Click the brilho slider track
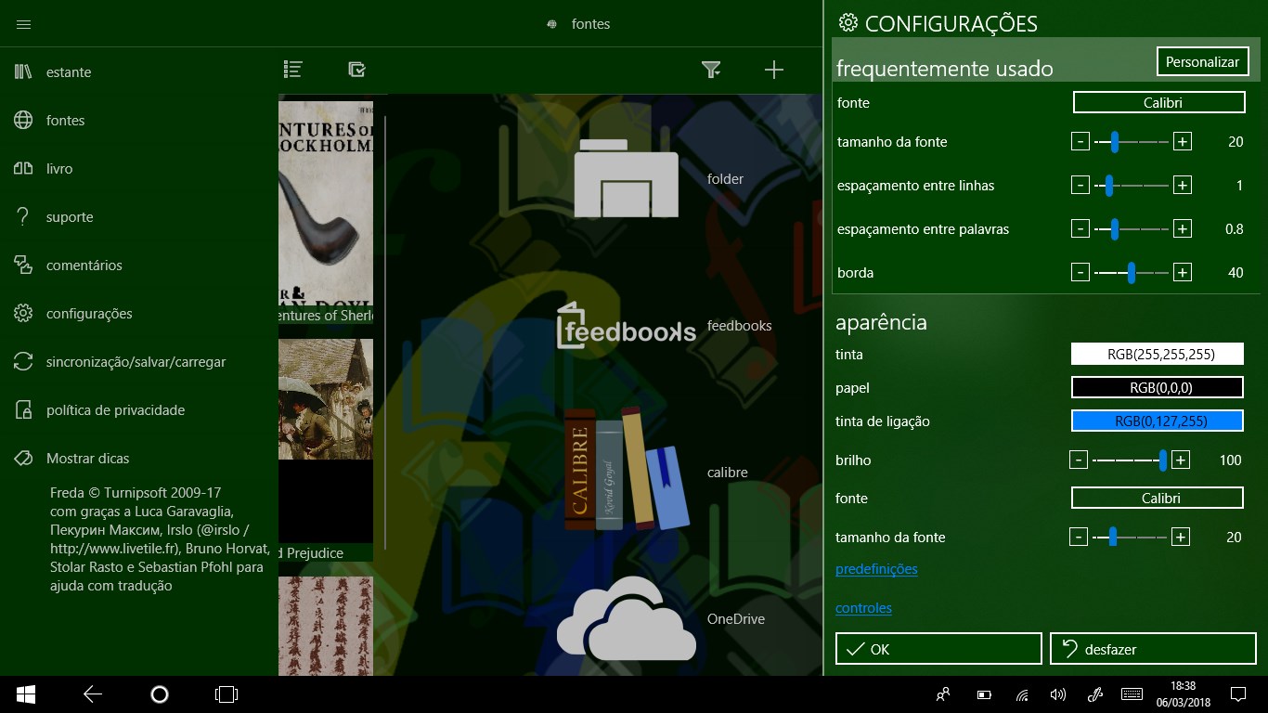Viewport: 1268px width, 713px height. [x=1129, y=460]
